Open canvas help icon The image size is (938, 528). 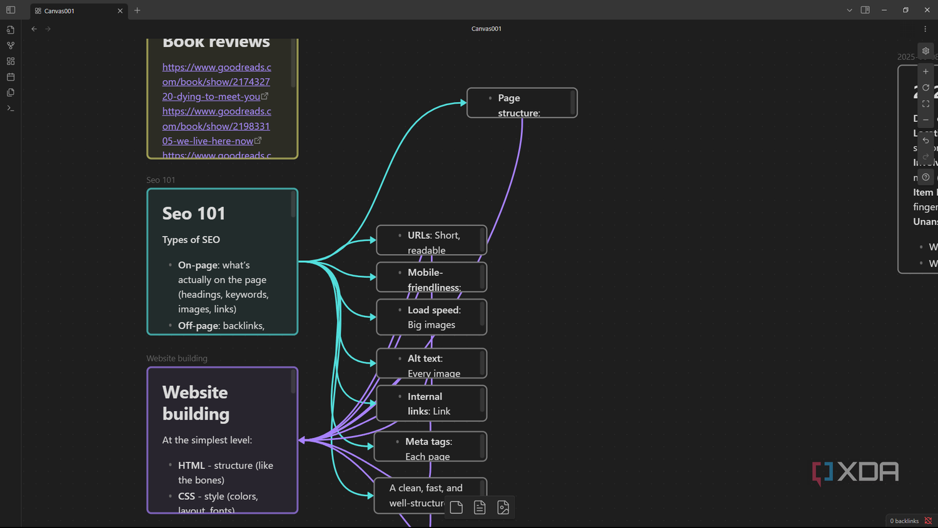[x=925, y=177]
